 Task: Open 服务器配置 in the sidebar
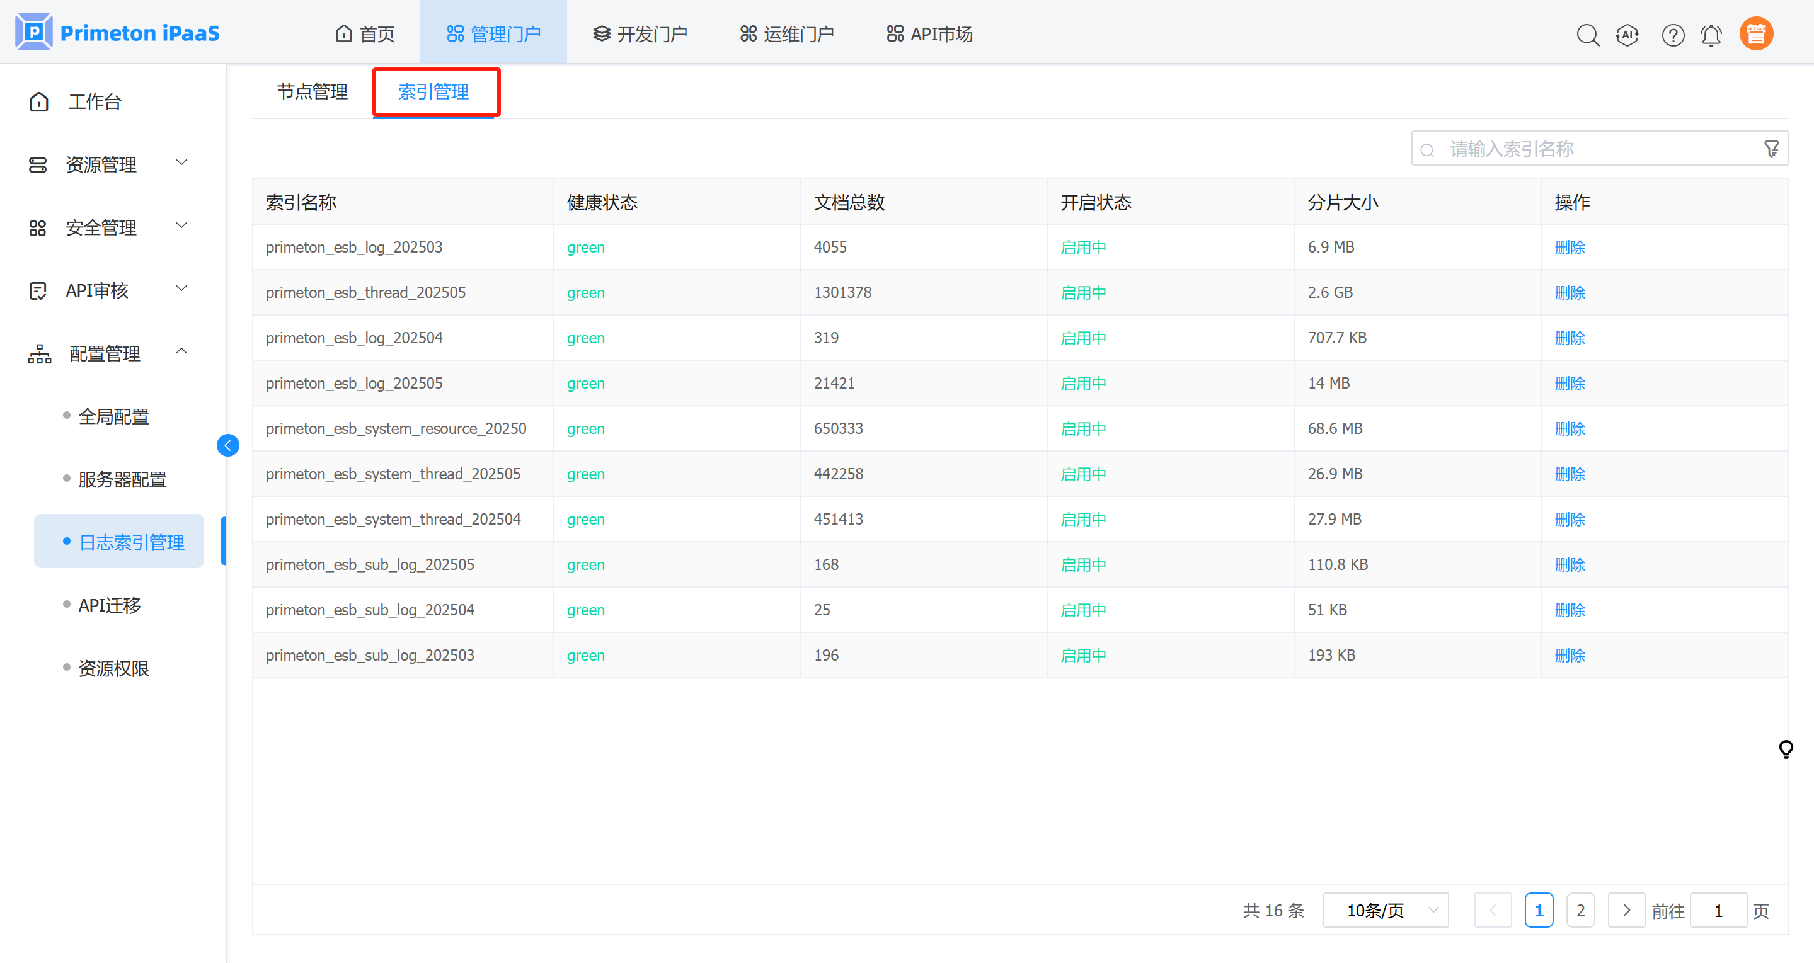click(122, 479)
